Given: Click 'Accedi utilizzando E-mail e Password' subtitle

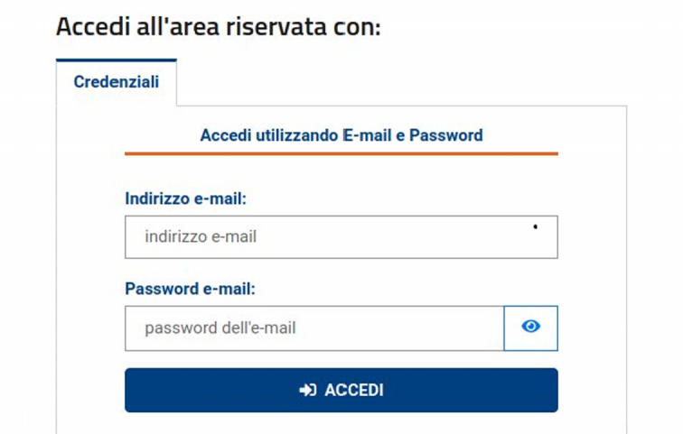Looking at the screenshot, I should pos(341,135).
